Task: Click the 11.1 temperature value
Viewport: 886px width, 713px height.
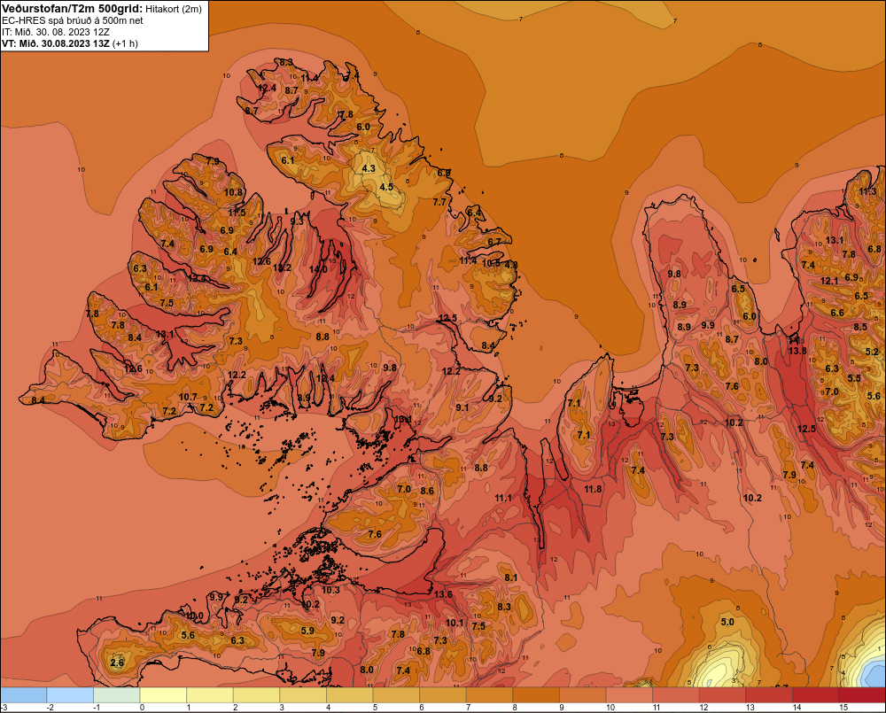Action: click(x=503, y=498)
